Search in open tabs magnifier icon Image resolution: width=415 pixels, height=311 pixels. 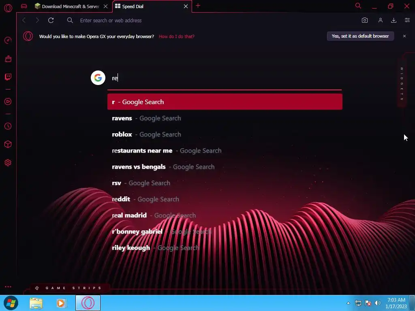pos(358,6)
